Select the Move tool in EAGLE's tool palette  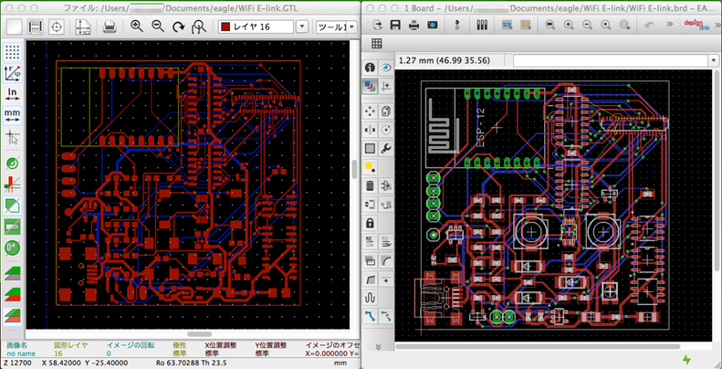[370, 110]
